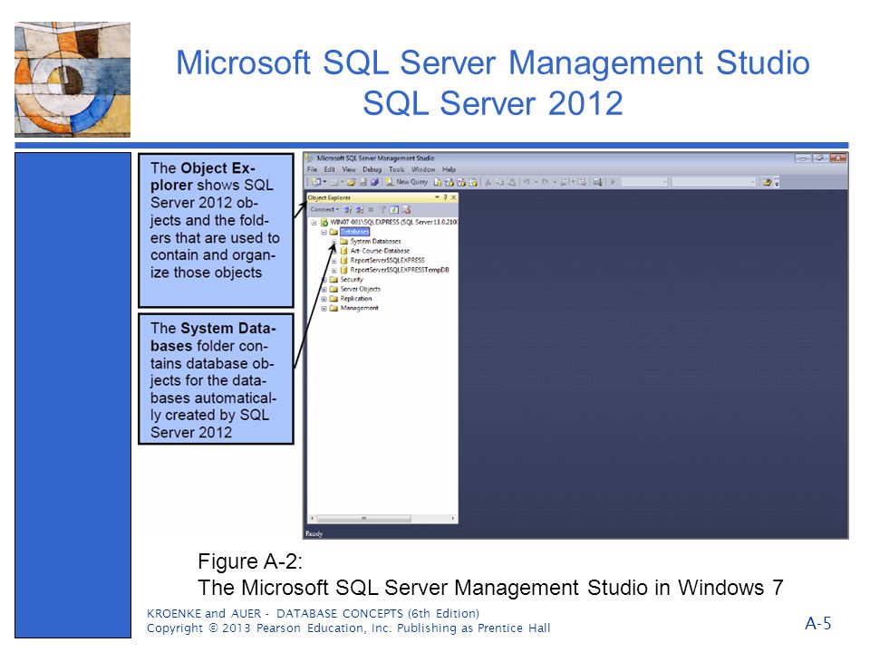Click the Paste icon in toolbar

pos(511,182)
